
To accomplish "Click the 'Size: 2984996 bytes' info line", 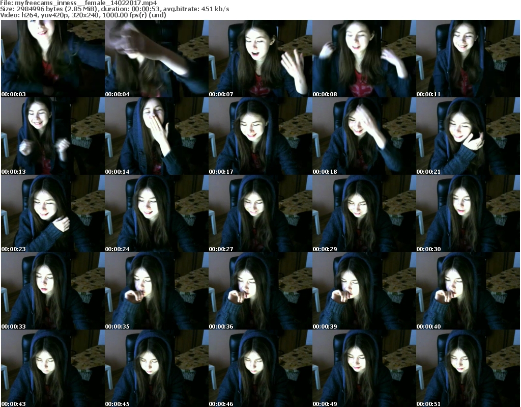I will pyautogui.click(x=114, y=9).
